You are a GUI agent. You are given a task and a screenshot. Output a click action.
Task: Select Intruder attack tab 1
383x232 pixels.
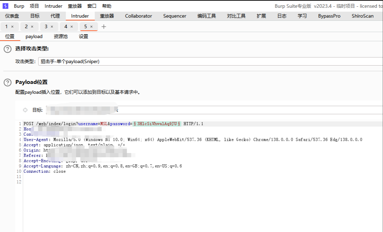click(7, 26)
